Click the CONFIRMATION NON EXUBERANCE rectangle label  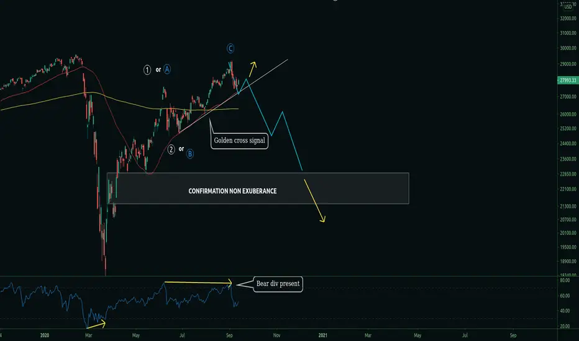click(x=232, y=191)
